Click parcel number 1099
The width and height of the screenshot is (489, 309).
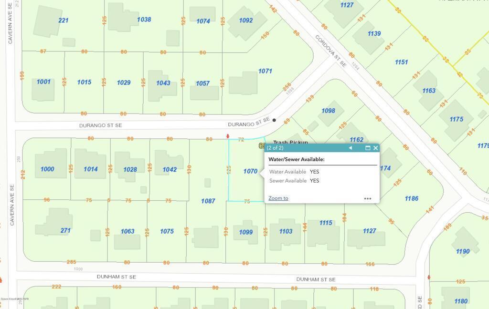(x=245, y=232)
